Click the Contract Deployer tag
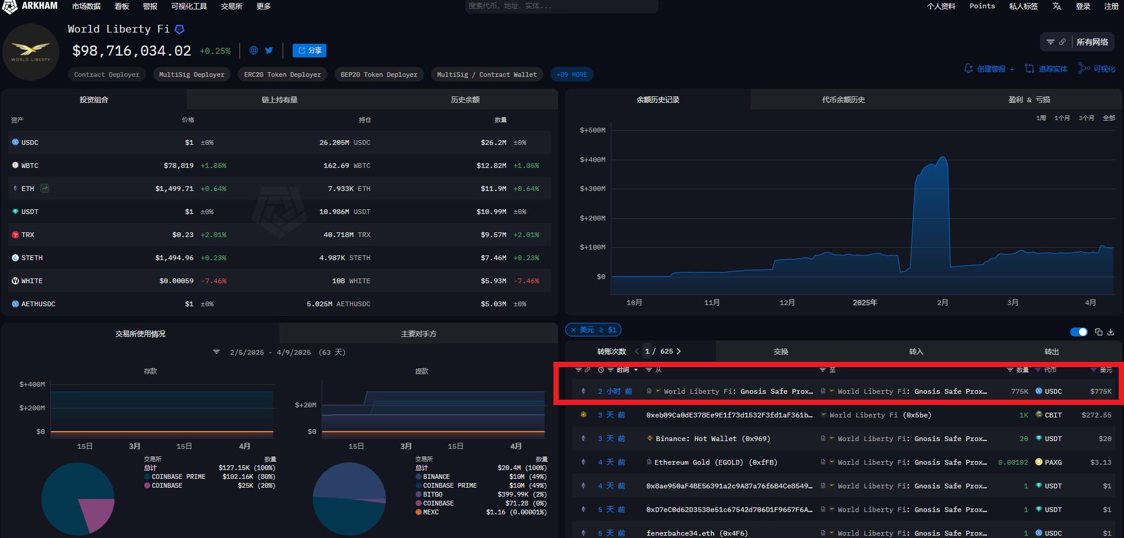This screenshot has height=538, width=1124. tap(107, 74)
